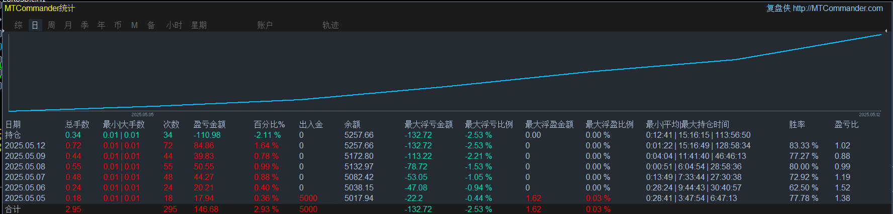Select the 持仓 open positions row label
The height and width of the screenshot is (214, 893).
tap(13, 135)
